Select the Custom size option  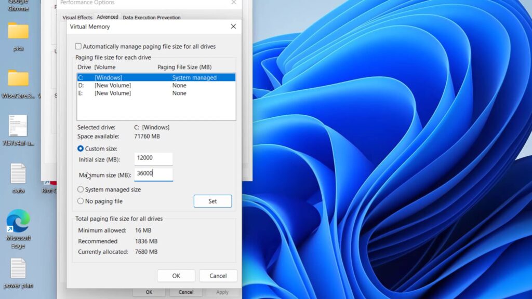tap(81, 148)
